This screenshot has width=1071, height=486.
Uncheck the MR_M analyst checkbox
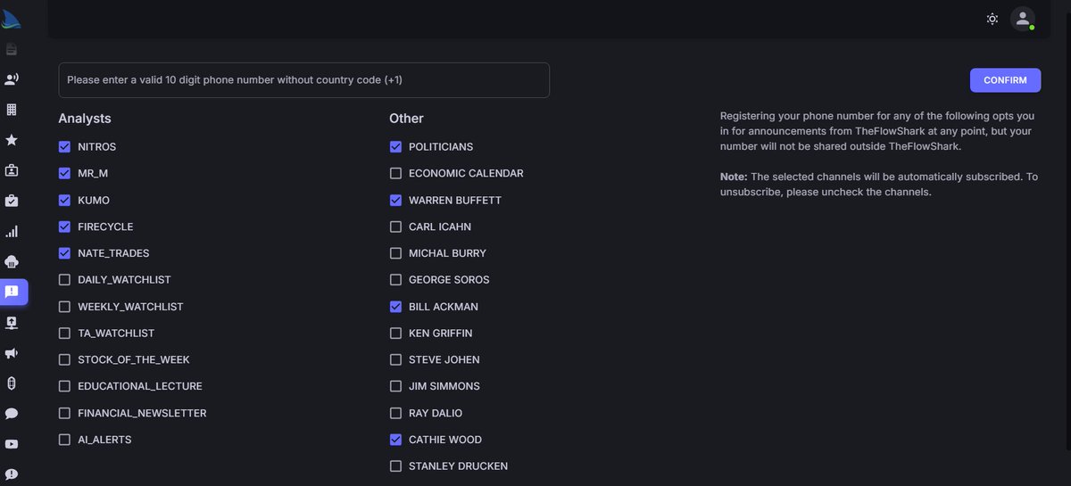pyautogui.click(x=64, y=173)
